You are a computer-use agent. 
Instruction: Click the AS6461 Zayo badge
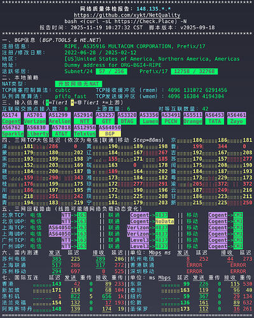[236, 118]
